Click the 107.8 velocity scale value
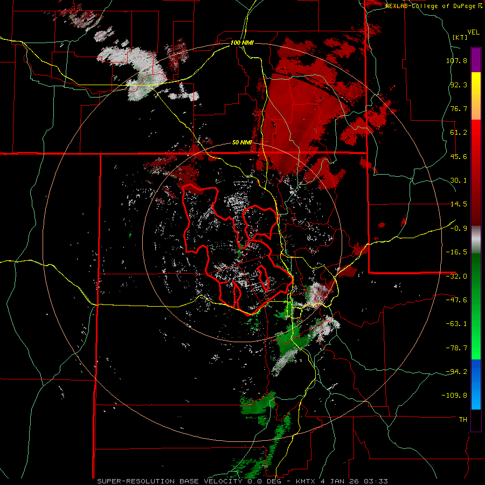The height and width of the screenshot is (485, 485). (456, 60)
